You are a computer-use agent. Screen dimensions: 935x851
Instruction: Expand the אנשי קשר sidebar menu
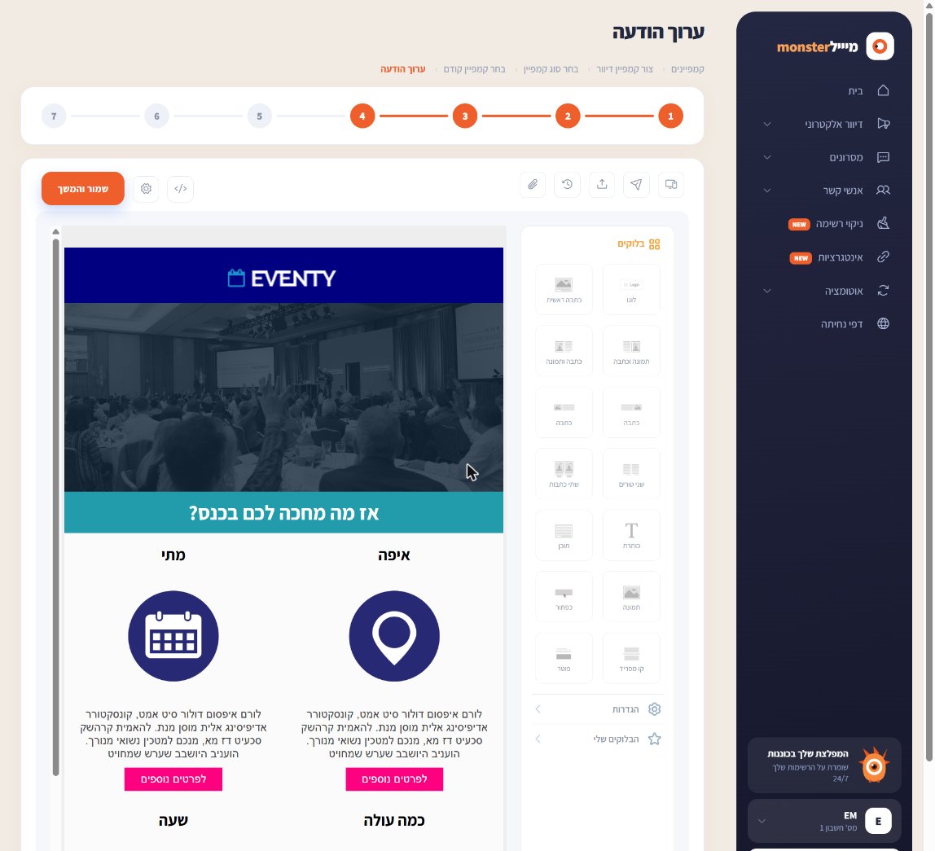click(x=825, y=191)
